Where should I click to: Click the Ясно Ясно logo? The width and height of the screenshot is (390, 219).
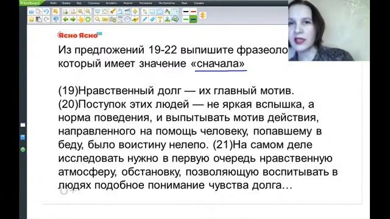click(x=80, y=35)
